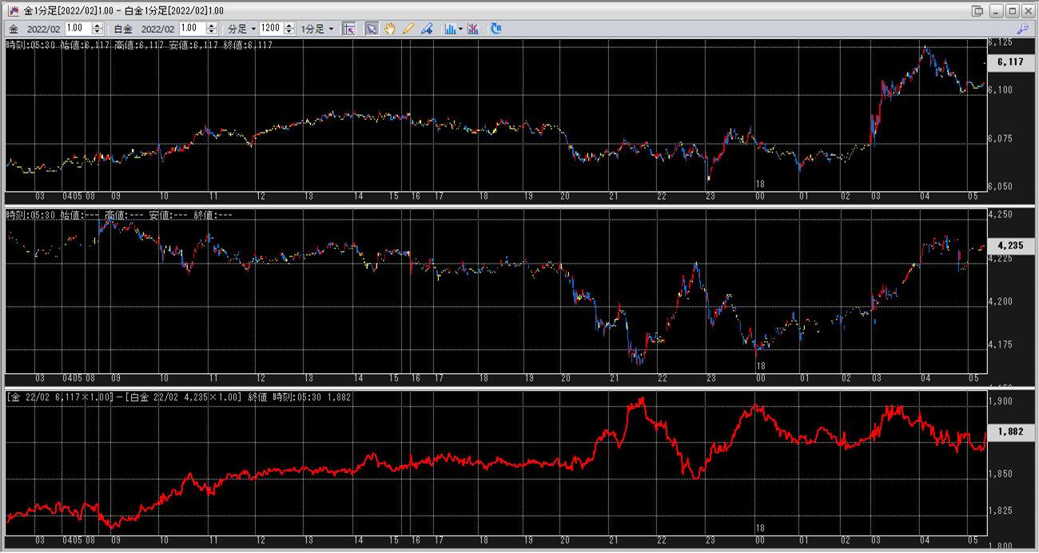Expand the 1分足 interval dropdown
Image resolution: width=1039 pixels, height=553 pixels.
[x=317, y=29]
